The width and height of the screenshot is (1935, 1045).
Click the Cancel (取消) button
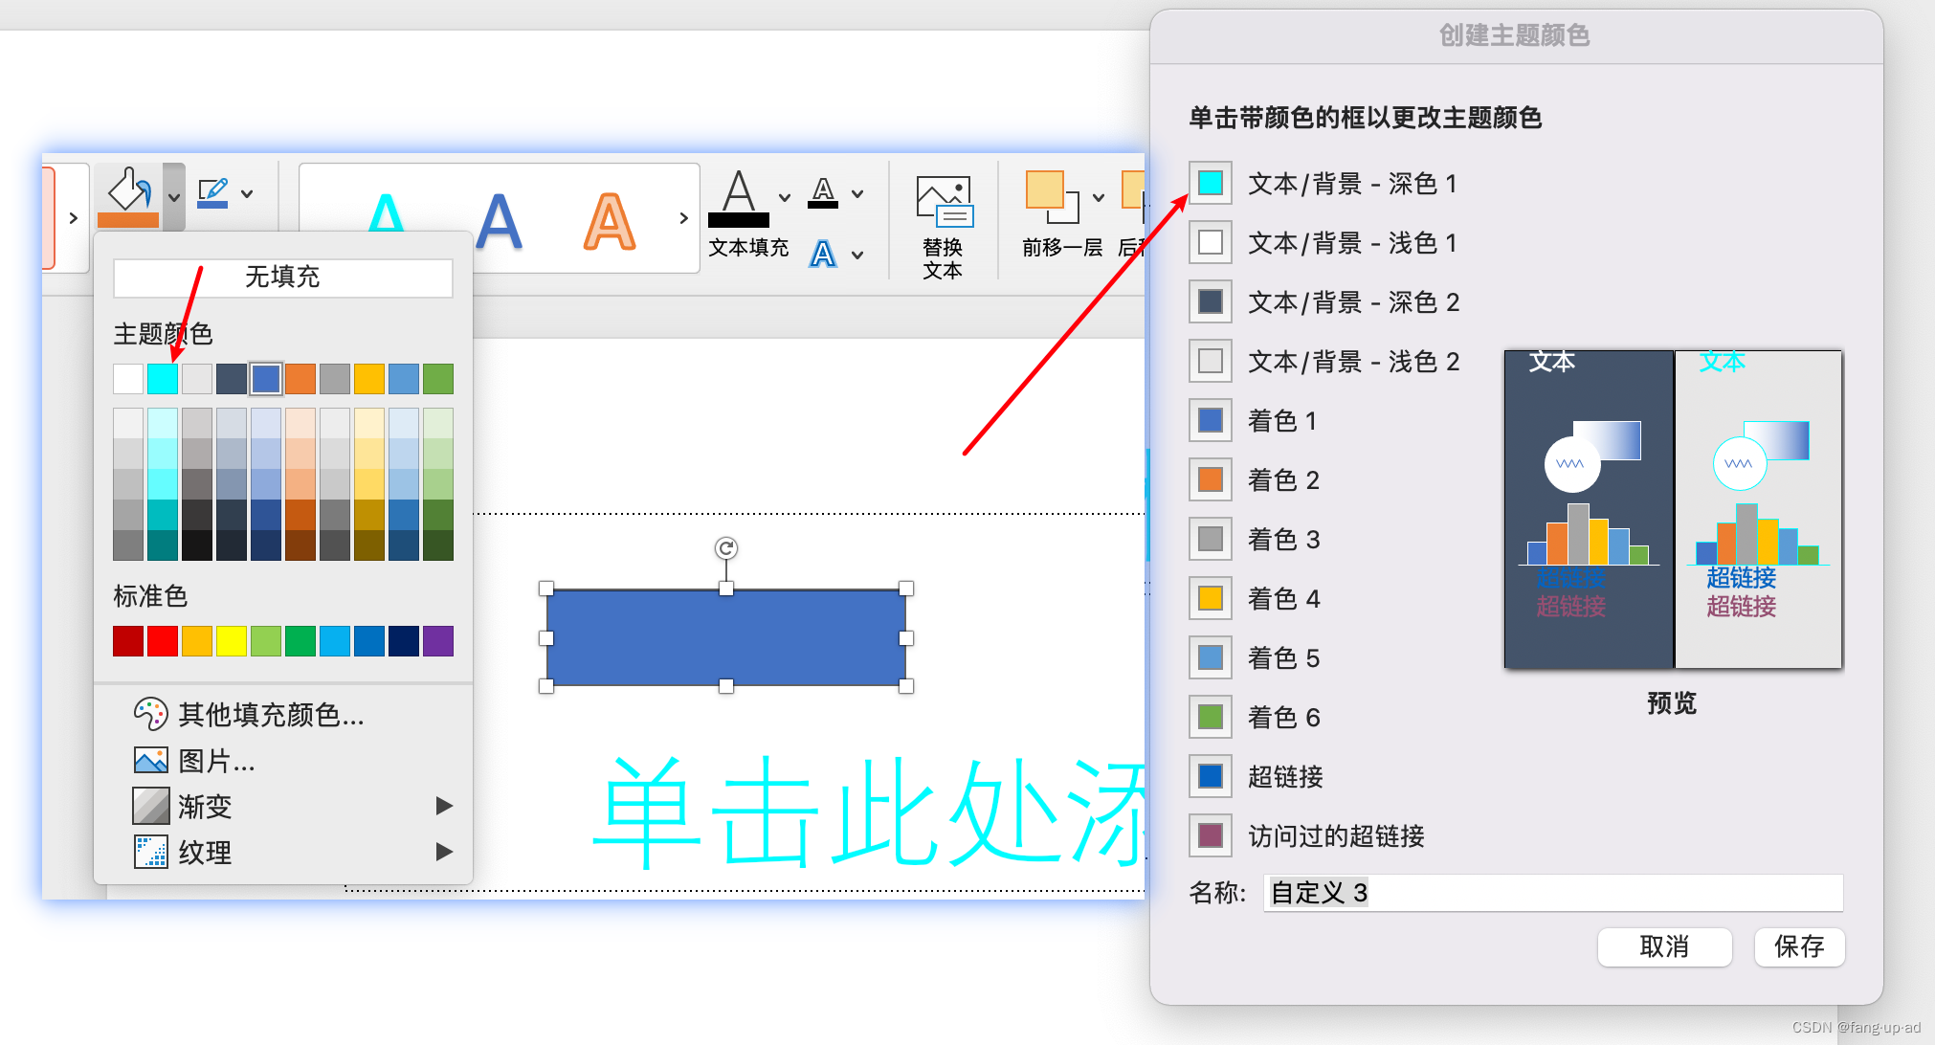coord(1664,946)
